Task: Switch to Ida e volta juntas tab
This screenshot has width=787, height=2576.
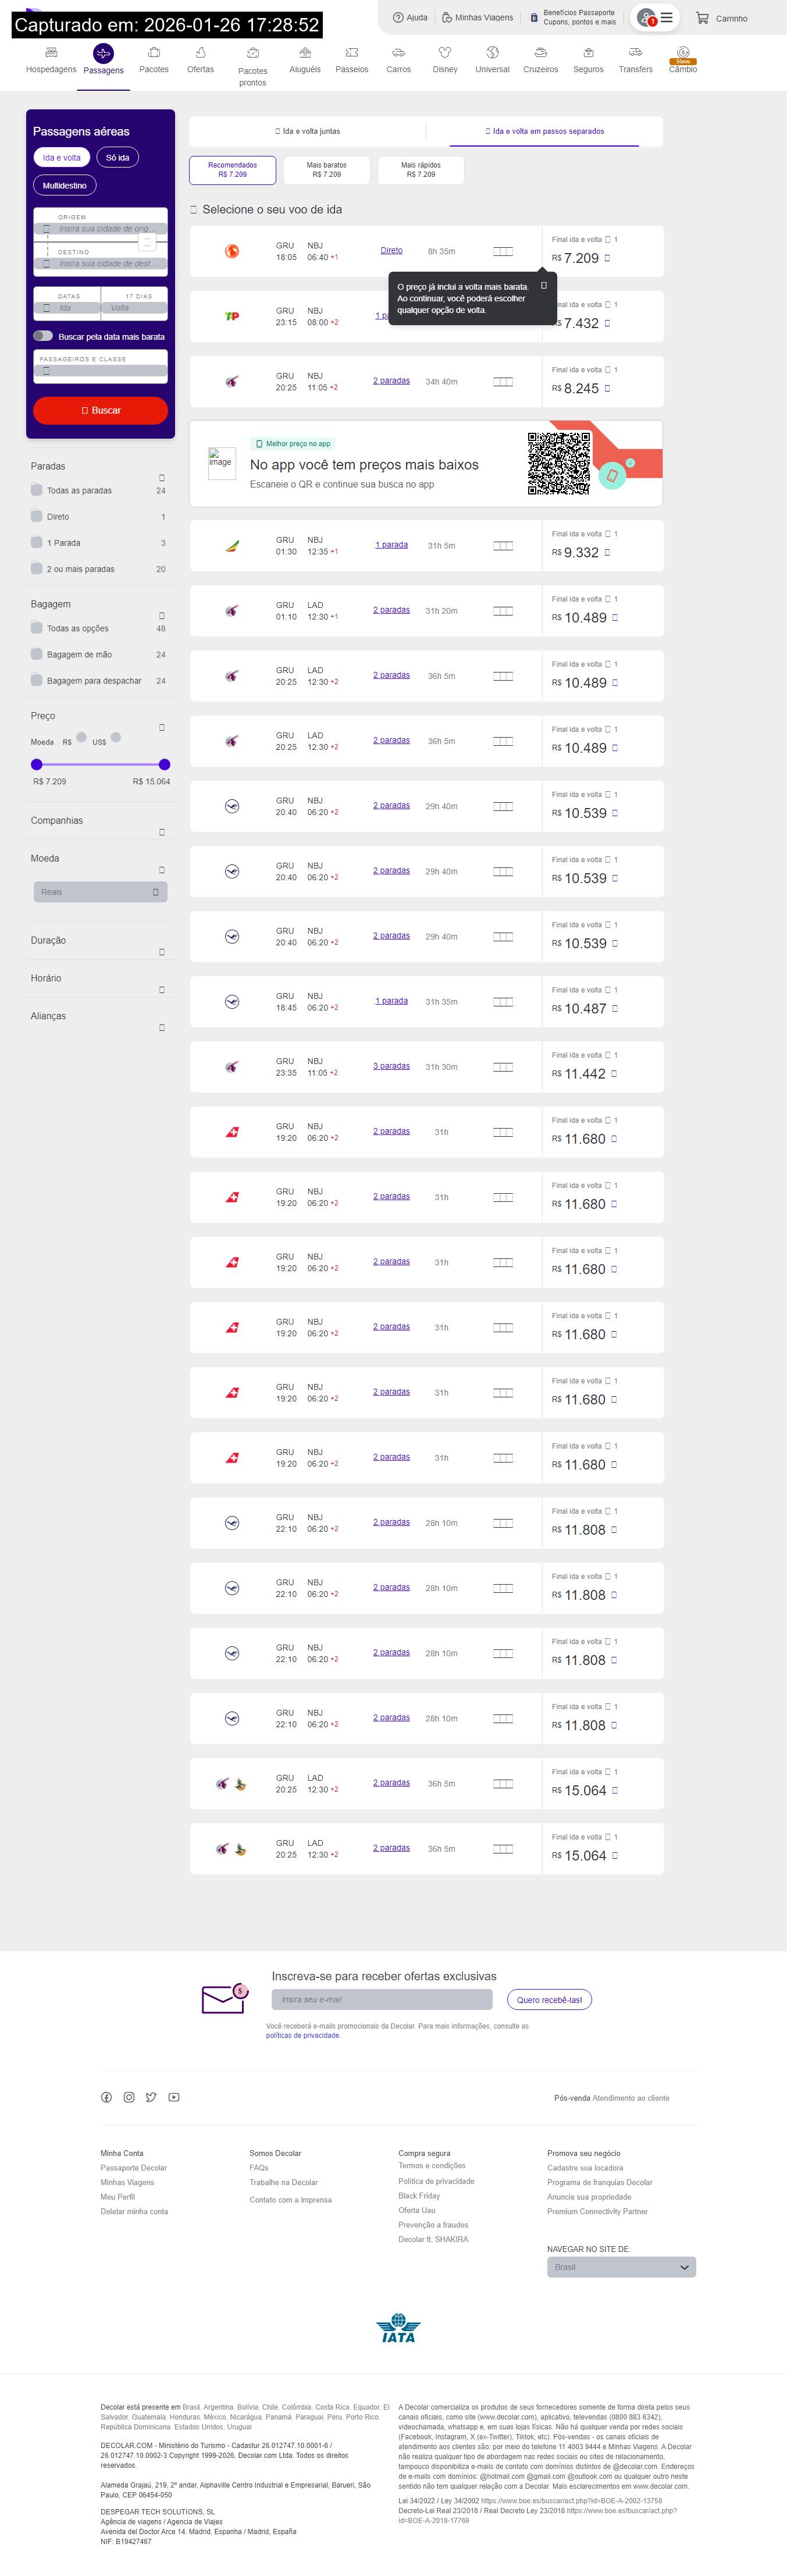Action: click(308, 131)
